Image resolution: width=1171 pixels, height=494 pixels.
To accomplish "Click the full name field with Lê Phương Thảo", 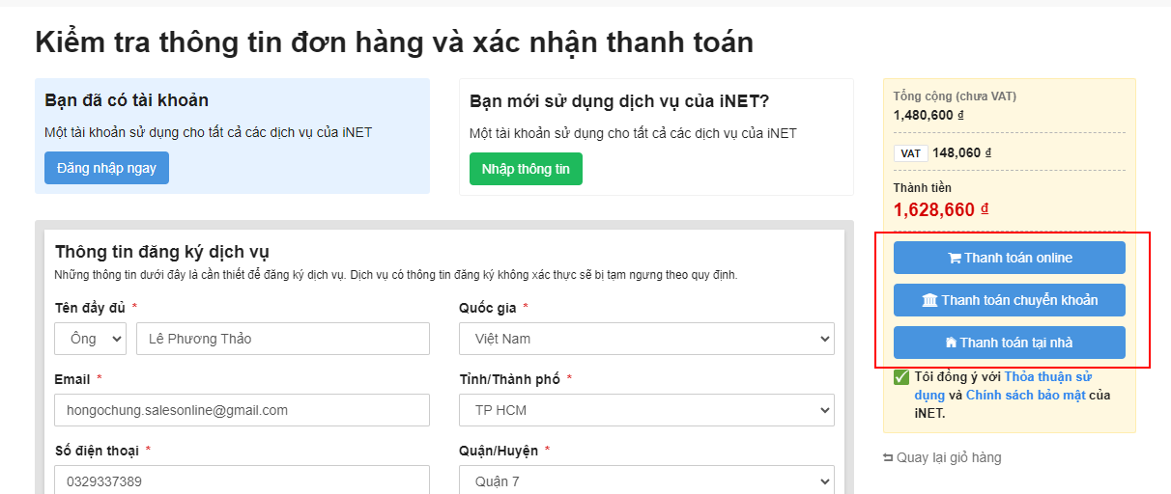I will (x=282, y=339).
